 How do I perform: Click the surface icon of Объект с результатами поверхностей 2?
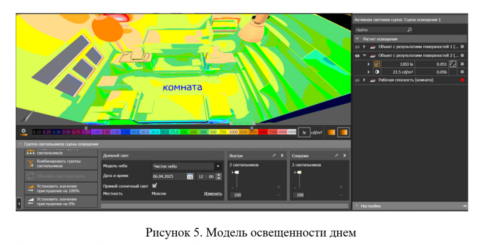coord(372,55)
